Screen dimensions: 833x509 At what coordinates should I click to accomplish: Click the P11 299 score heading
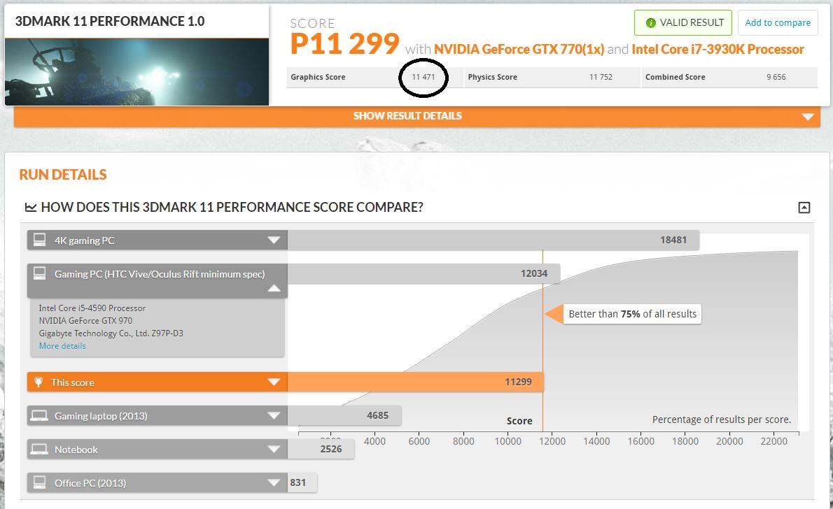(x=345, y=43)
